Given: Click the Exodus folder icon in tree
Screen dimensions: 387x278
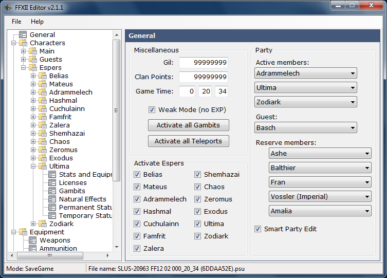Looking at the screenshot, I should tap(43, 158).
